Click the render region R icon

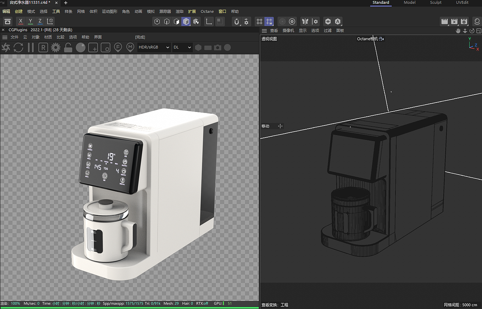pos(43,47)
